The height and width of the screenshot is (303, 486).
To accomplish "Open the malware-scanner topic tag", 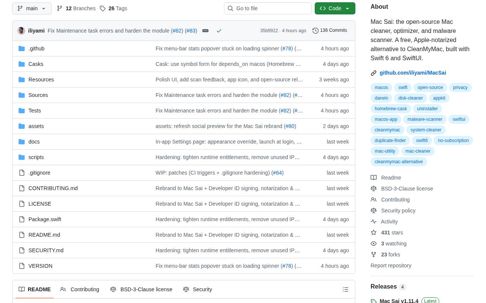I will pyautogui.click(x=425, y=119).
